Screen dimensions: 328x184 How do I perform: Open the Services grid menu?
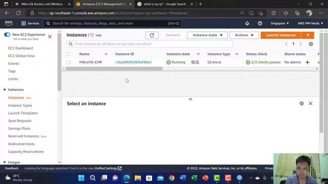pyautogui.click(x=30, y=24)
